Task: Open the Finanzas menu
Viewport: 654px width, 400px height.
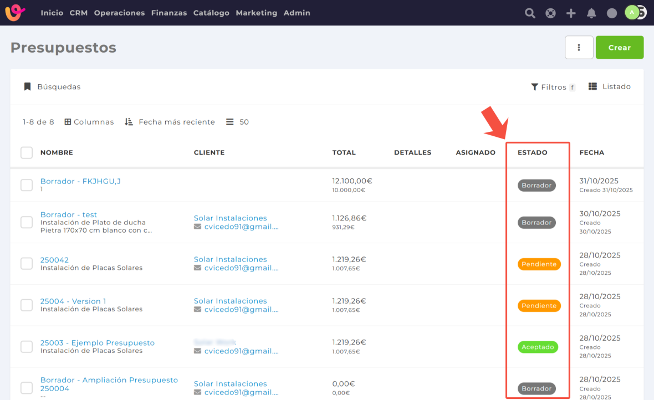Action: (x=169, y=13)
